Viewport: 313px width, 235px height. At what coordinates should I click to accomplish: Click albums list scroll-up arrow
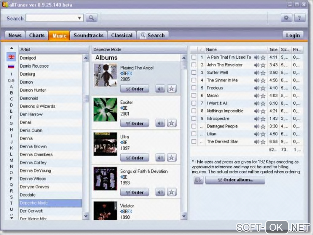[184, 58]
